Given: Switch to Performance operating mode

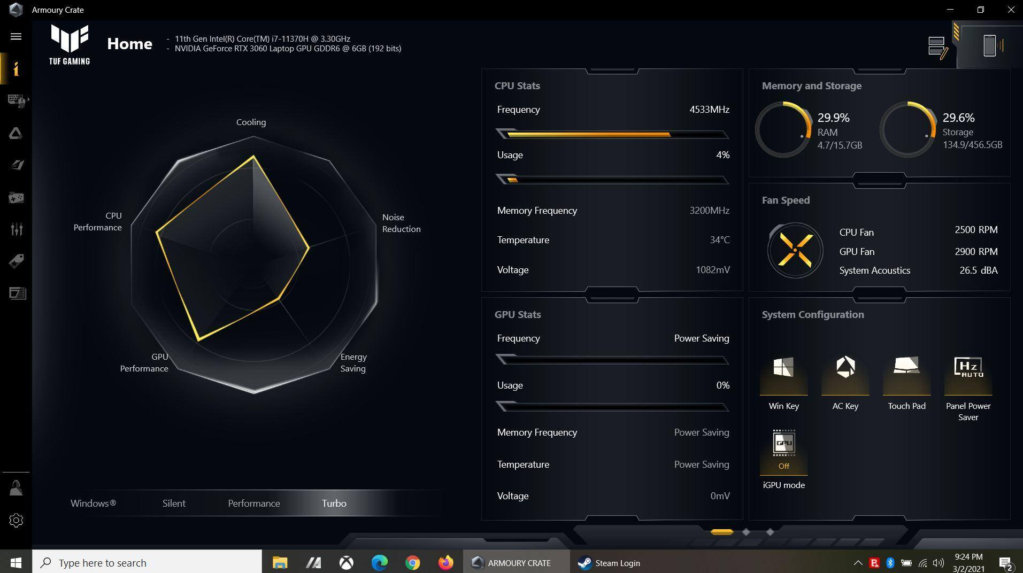Looking at the screenshot, I should click(254, 504).
